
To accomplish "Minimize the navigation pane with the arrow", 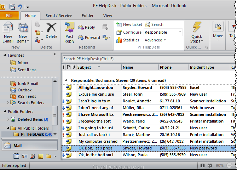I will pyautogui.click(x=55, y=54).
